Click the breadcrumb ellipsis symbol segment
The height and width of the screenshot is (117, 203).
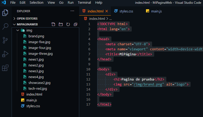point(110,19)
